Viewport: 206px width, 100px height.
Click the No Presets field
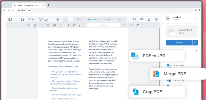pyautogui.click(x=104, y=25)
